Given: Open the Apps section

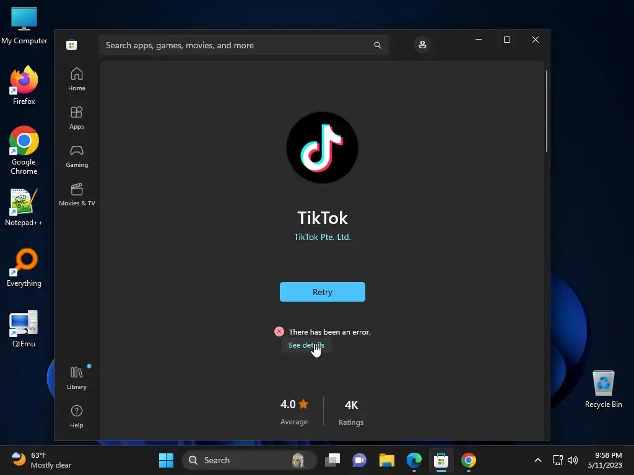Looking at the screenshot, I should pyautogui.click(x=76, y=118).
